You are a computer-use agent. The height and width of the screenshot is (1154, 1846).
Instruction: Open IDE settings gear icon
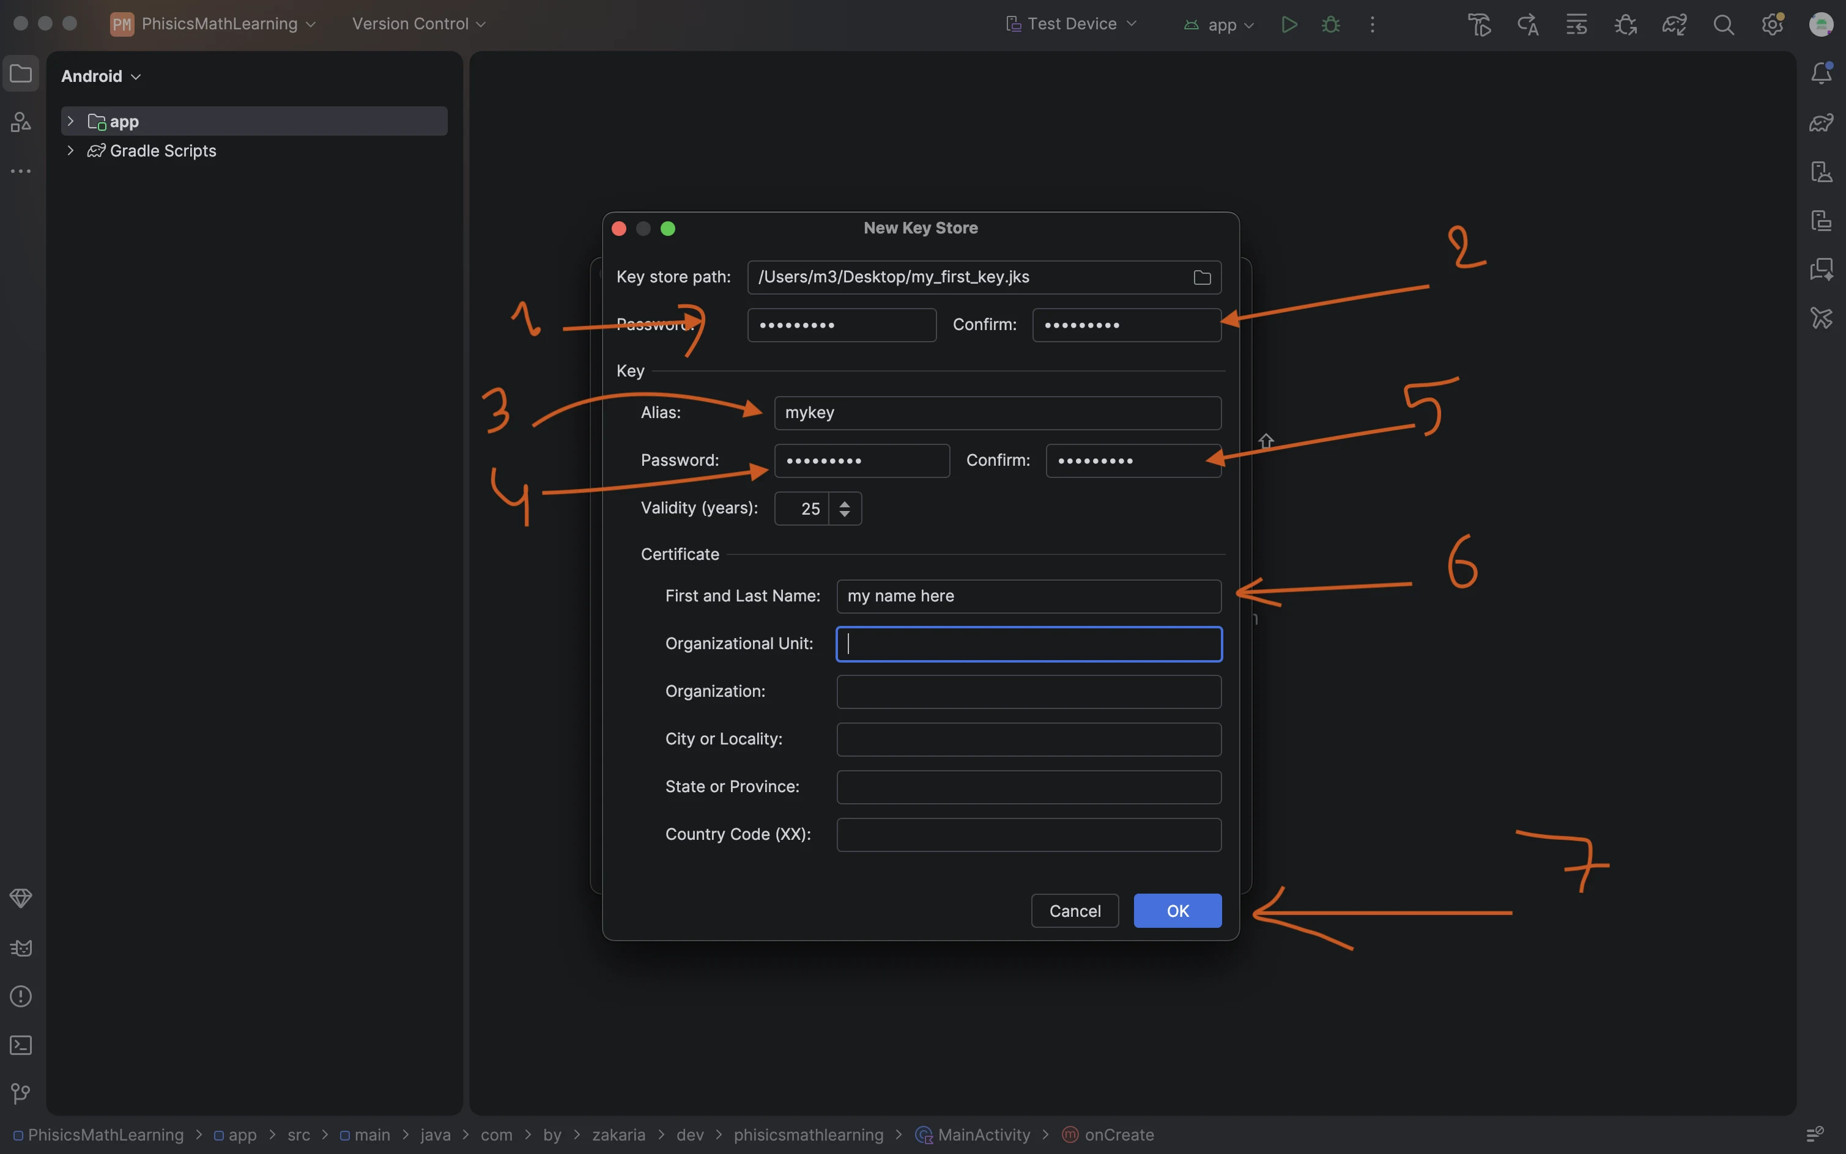pyautogui.click(x=1772, y=24)
